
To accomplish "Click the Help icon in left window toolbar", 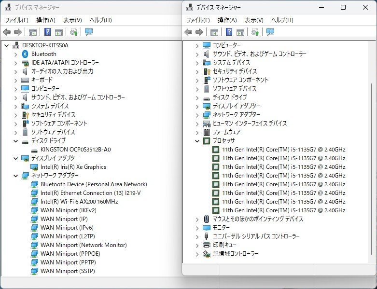I will 48,32.
